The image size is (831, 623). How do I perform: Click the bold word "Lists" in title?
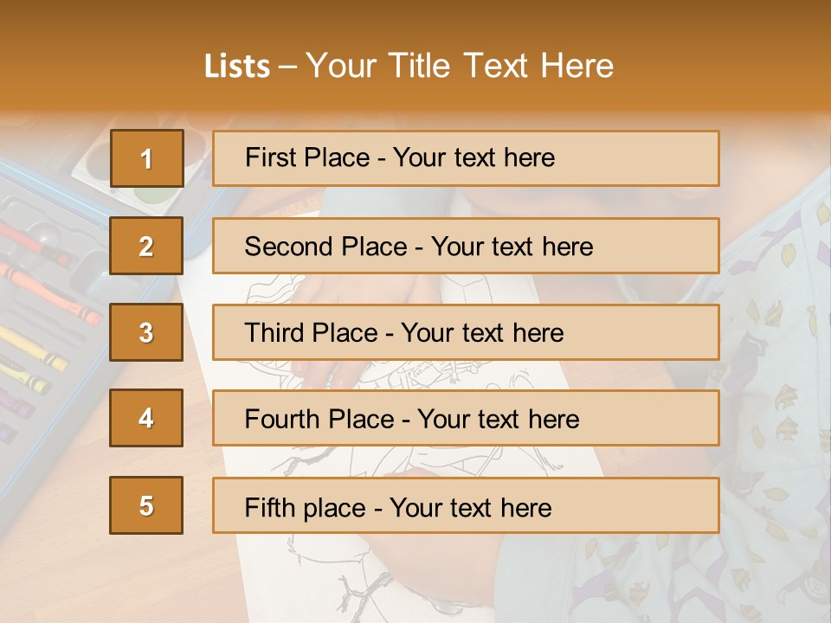point(236,67)
